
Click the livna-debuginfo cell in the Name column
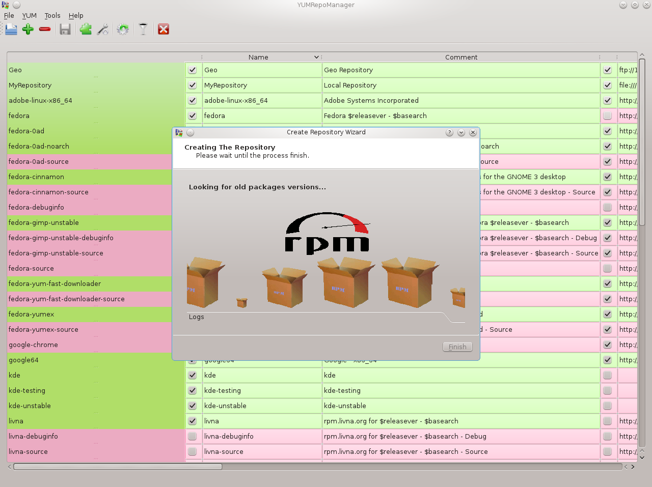(x=262, y=437)
